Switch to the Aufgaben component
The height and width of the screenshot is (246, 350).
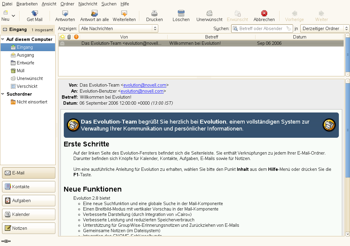pos(29,201)
